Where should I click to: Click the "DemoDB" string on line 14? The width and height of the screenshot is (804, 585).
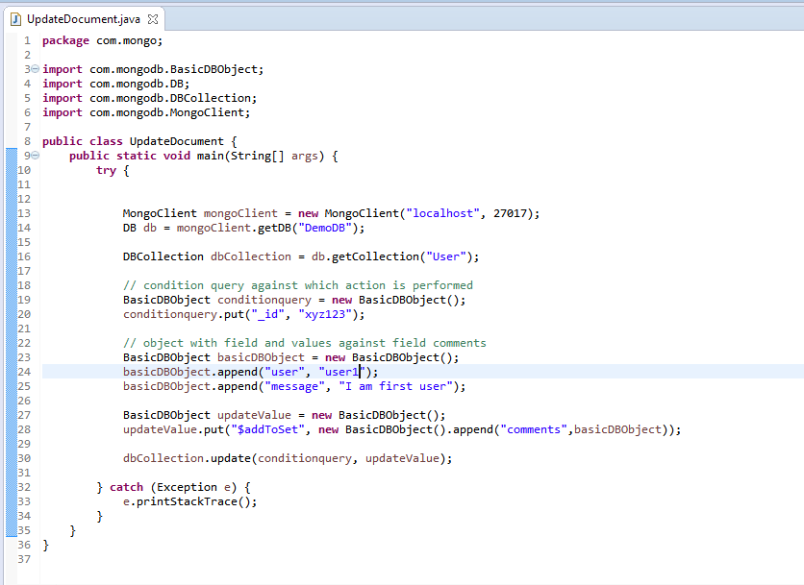pyautogui.click(x=325, y=228)
